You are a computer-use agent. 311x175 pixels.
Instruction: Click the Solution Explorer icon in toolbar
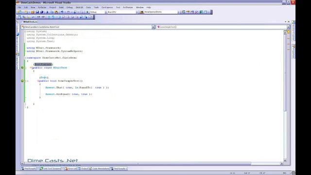pyautogui.click(x=183, y=12)
